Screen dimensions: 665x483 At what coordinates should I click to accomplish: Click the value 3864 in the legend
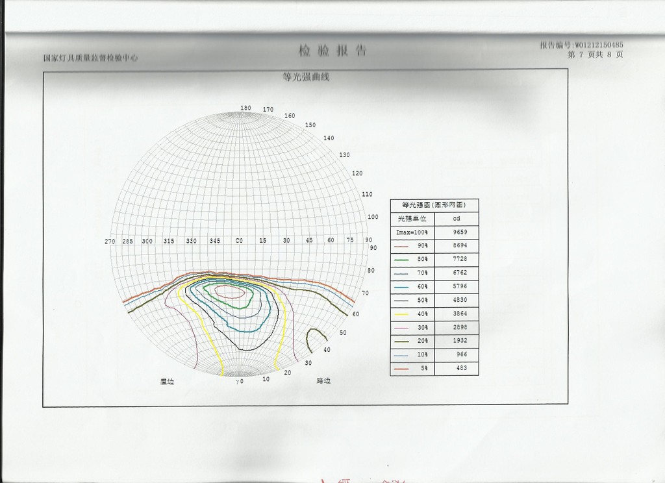coord(460,314)
